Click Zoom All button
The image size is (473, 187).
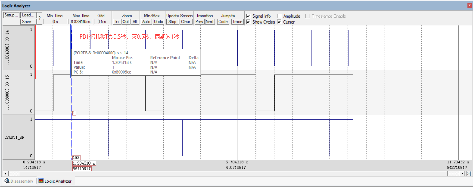(x=134, y=21)
